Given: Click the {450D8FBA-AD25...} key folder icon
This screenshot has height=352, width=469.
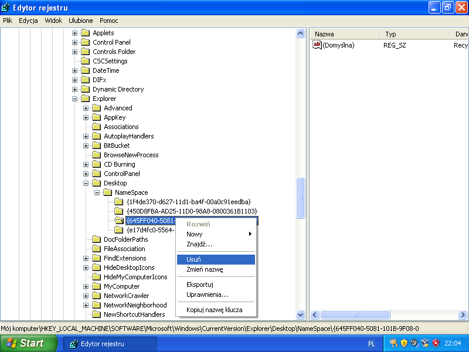Looking at the screenshot, I should click(119, 211).
